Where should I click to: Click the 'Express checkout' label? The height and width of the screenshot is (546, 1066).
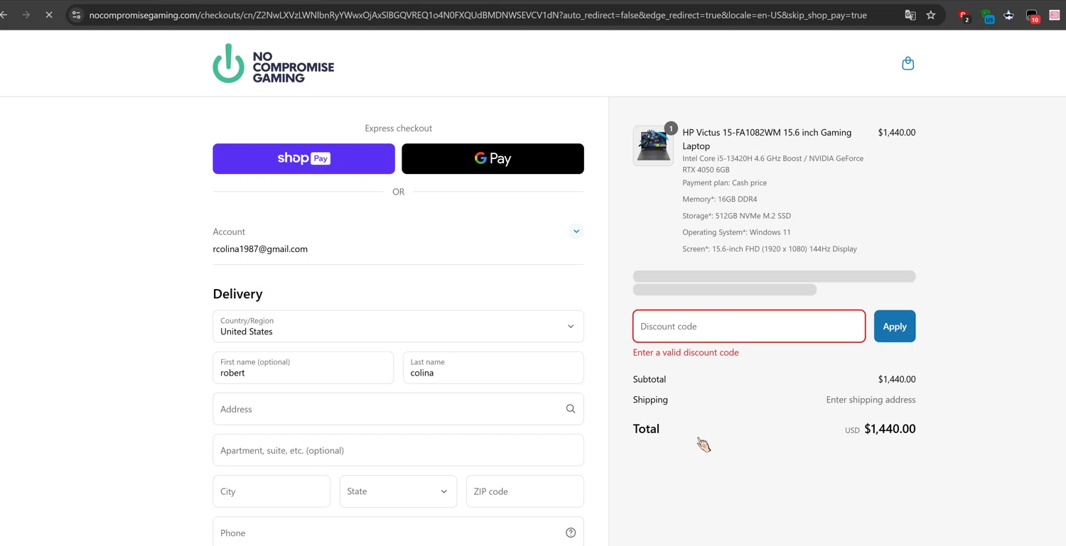398,129
